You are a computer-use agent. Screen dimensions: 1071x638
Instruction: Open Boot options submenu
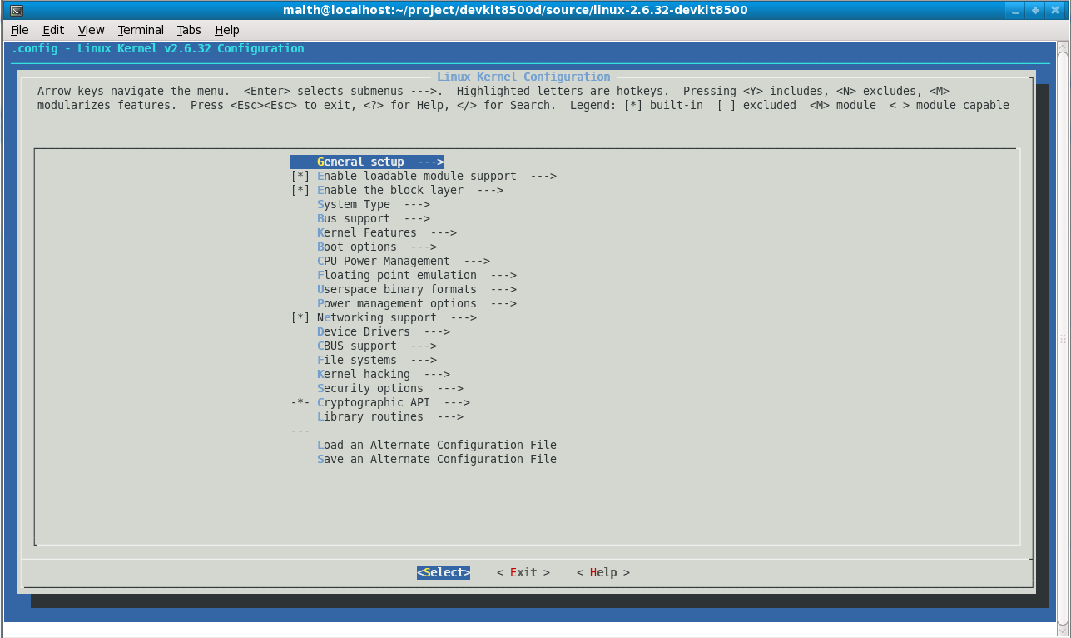(x=377, y=247)
